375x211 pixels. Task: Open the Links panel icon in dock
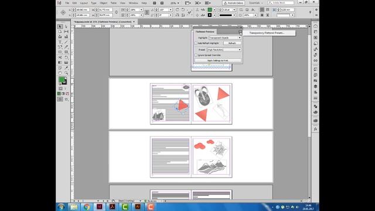point(315,60)
